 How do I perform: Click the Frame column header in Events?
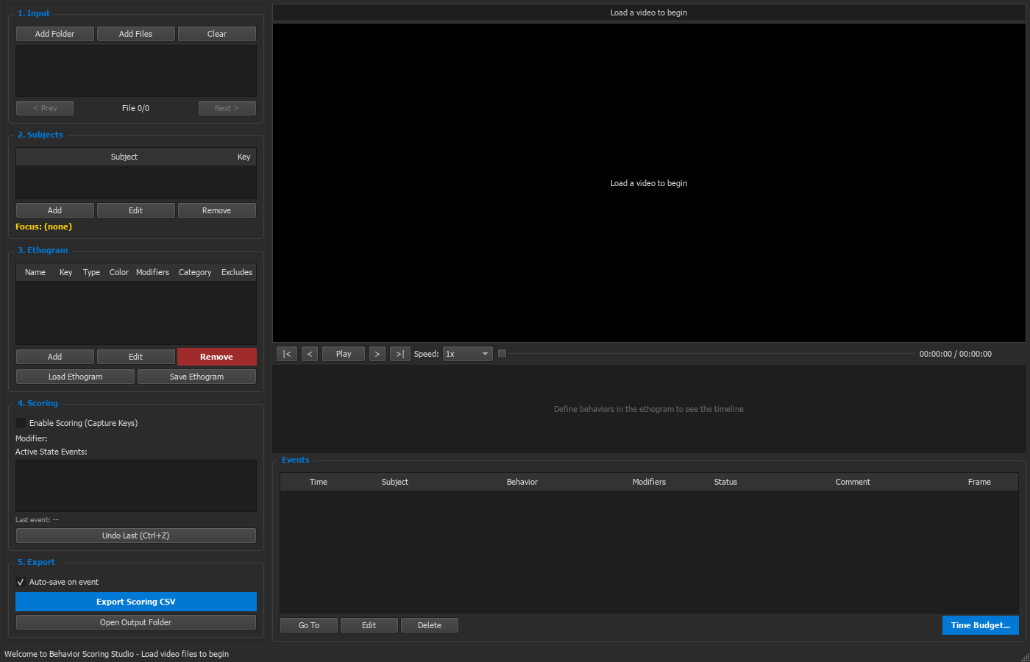point(979,482)
